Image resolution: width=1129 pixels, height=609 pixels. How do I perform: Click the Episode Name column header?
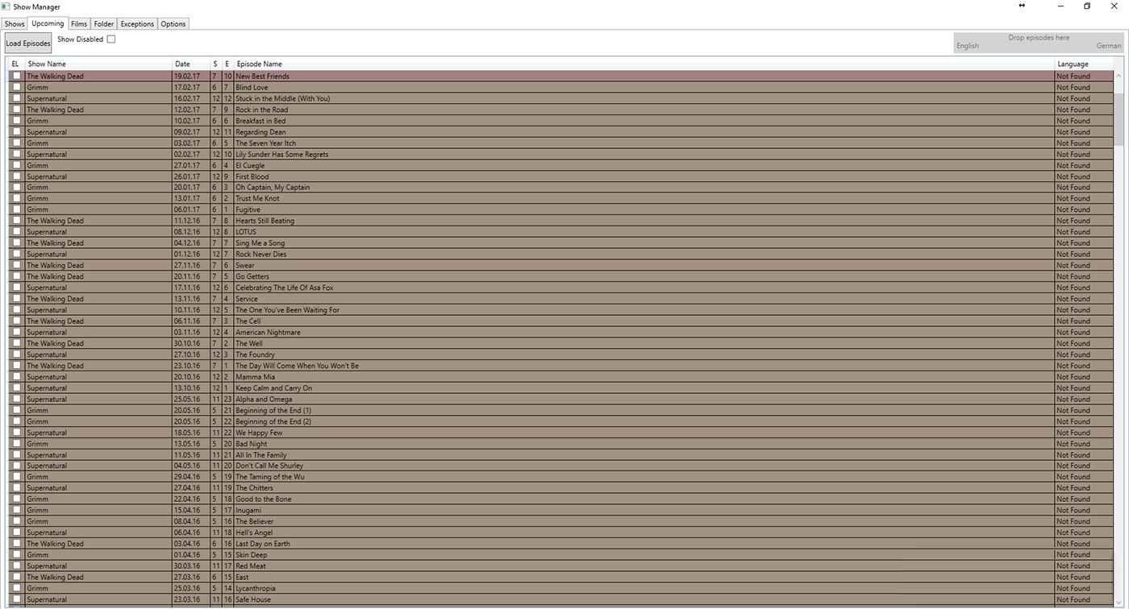(x=644, y=64)
